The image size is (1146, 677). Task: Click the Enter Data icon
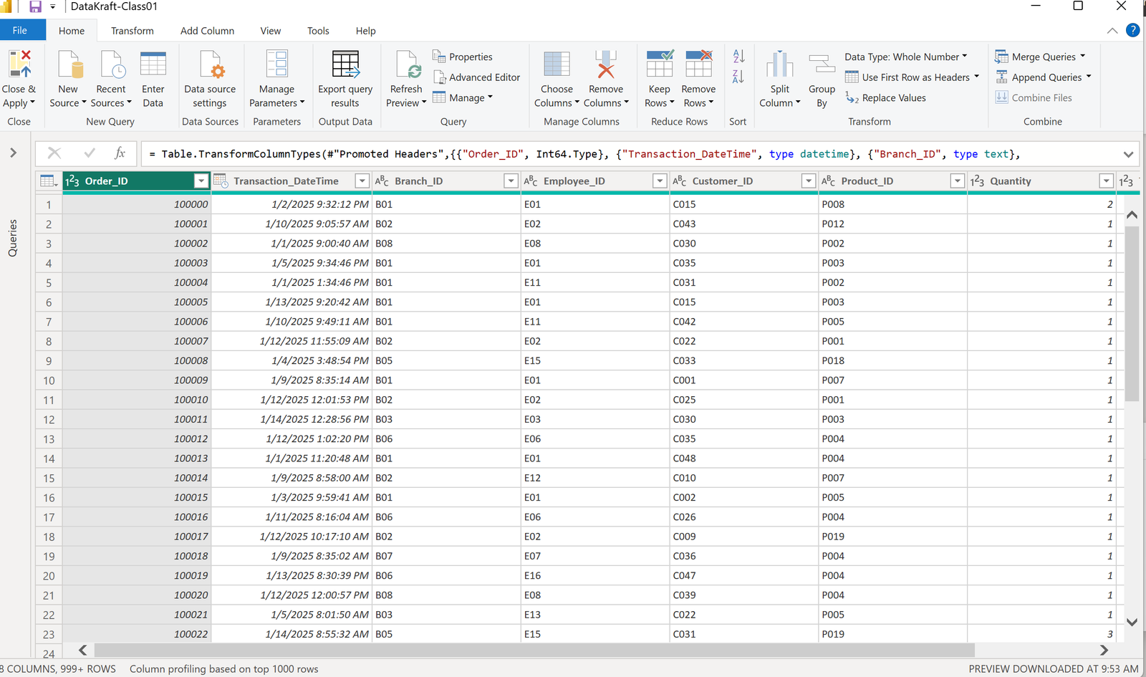point(153,64)
